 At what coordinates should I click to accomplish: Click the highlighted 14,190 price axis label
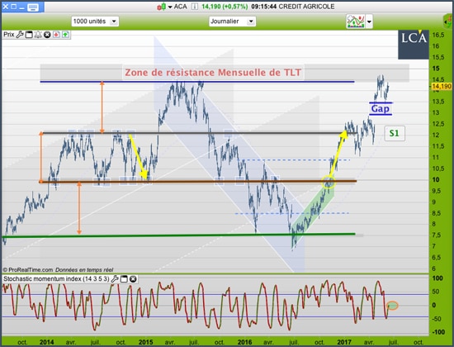(x=442, y=86)
